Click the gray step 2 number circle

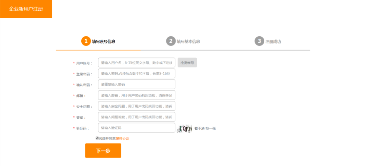coord(171,41)
